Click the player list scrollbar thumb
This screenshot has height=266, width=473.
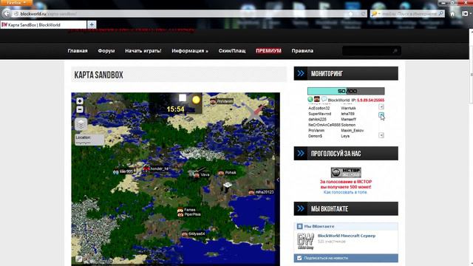(x=381, y=115)
